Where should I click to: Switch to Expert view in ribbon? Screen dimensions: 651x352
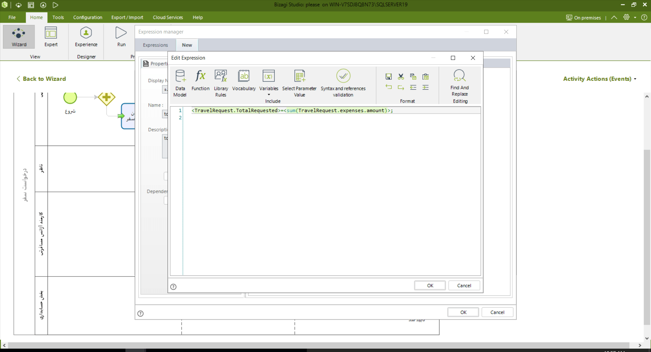point(51,37)
